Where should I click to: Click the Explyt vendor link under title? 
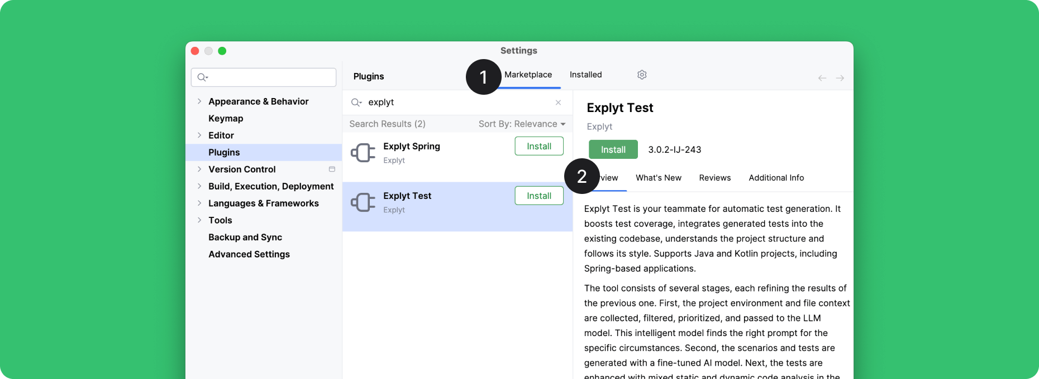pos(599,127)
